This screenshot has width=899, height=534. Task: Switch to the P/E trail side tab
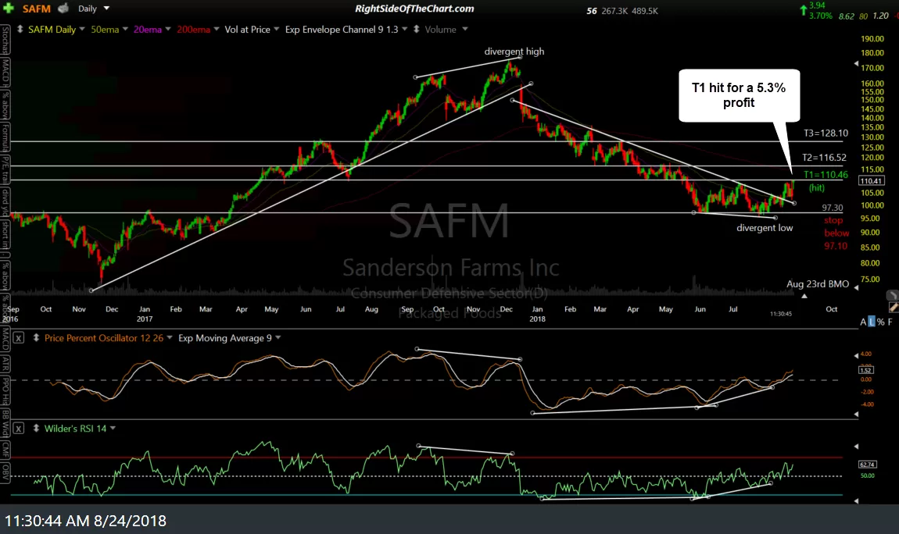click(x=5, y=170)
